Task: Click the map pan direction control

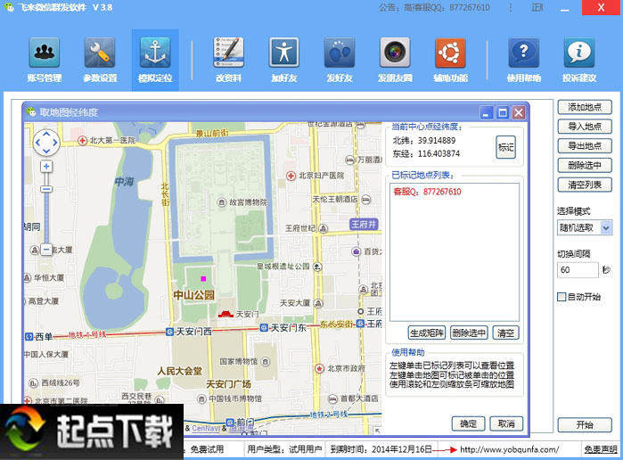Action: (46, 143)
